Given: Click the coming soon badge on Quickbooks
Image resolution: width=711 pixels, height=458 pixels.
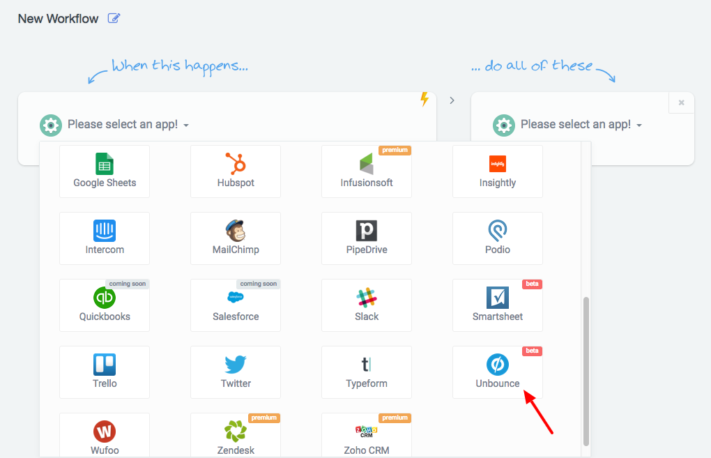Looking at the screenshot, I should pos(128,284).
